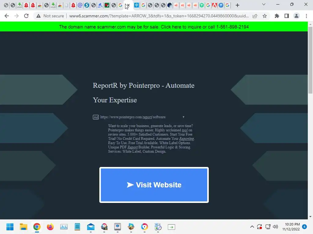This screenshot has width=313, height=234.
Task: Open the 10:20 PM clock calendar
Action: (291, 227)
